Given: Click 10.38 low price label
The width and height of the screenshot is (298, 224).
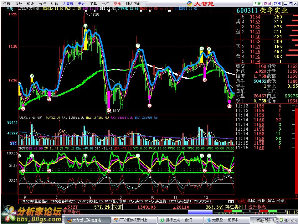Looking at the screenshot, I should pos(116,111).
